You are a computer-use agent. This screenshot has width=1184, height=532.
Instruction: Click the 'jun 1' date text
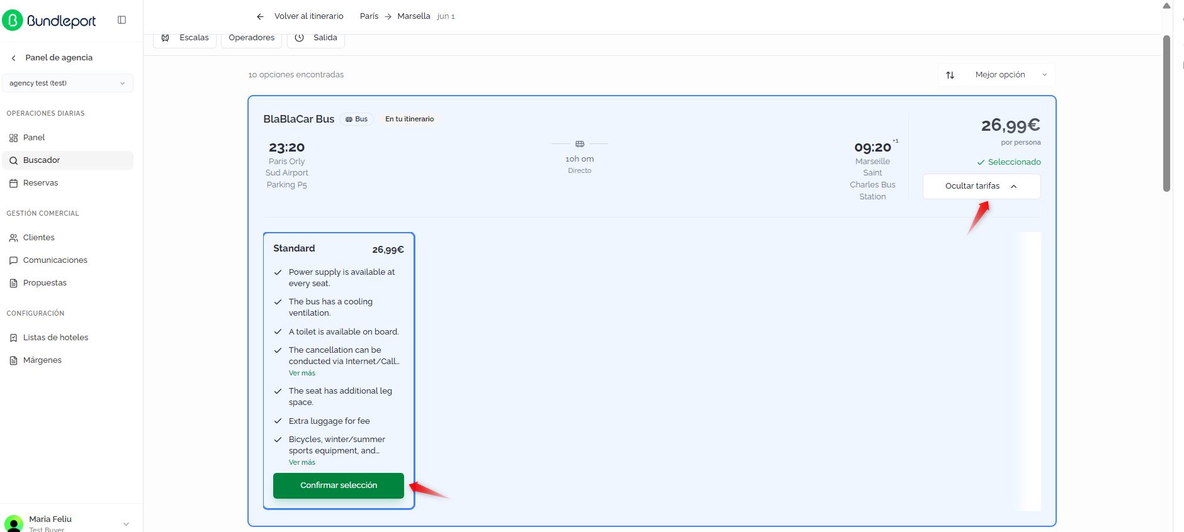point(446,16)
